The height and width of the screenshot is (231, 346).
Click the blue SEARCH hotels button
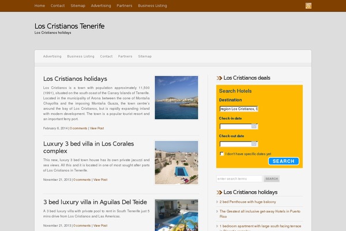(284, 161)
